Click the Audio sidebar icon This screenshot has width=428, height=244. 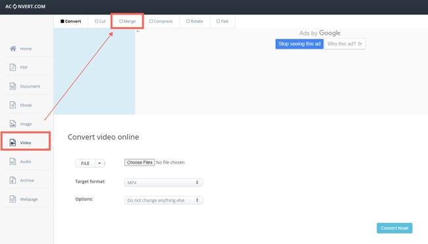coord(13,161)
